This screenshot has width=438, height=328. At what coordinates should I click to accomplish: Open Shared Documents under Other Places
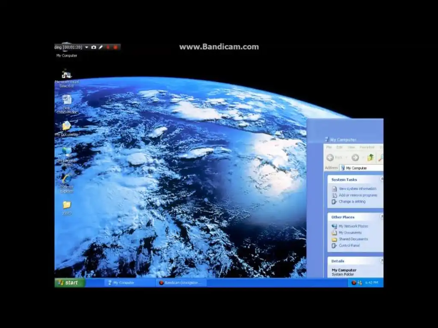pyautogui.click(x=353, y=239)
